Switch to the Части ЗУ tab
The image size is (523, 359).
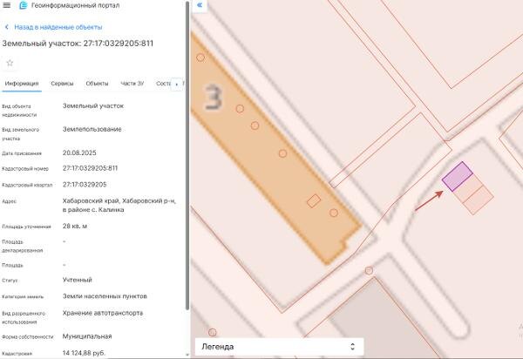132,84
